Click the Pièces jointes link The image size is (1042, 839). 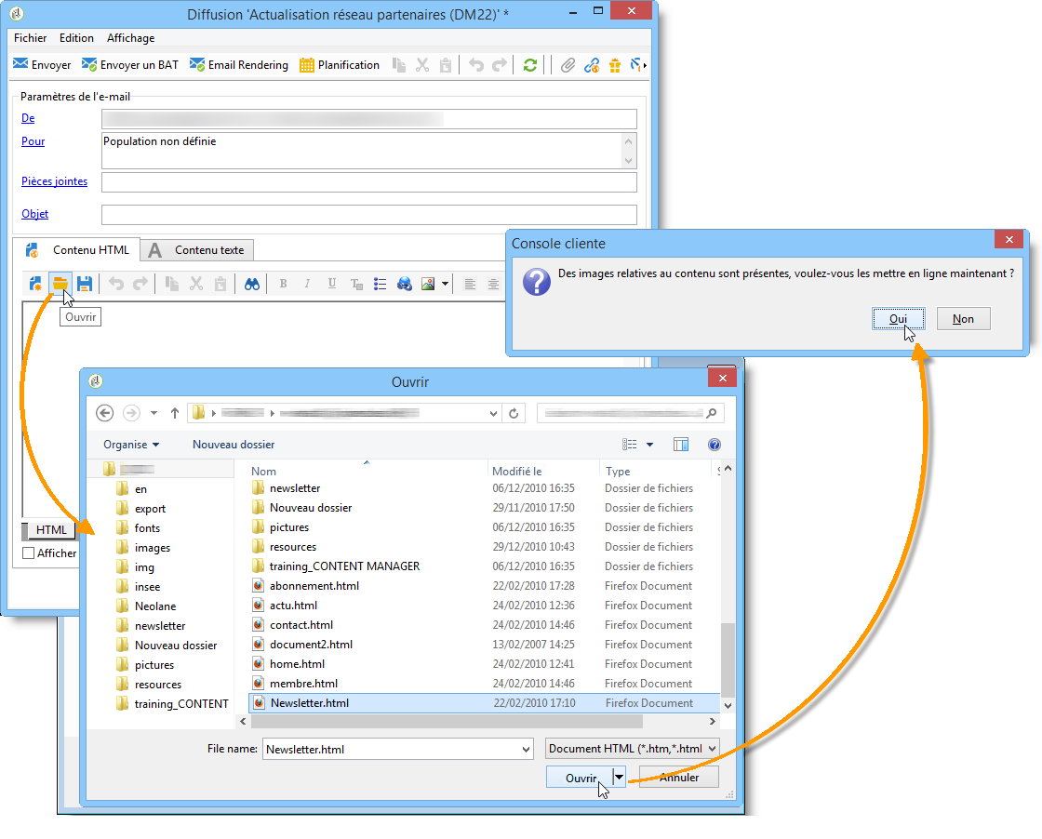point(55,180)
